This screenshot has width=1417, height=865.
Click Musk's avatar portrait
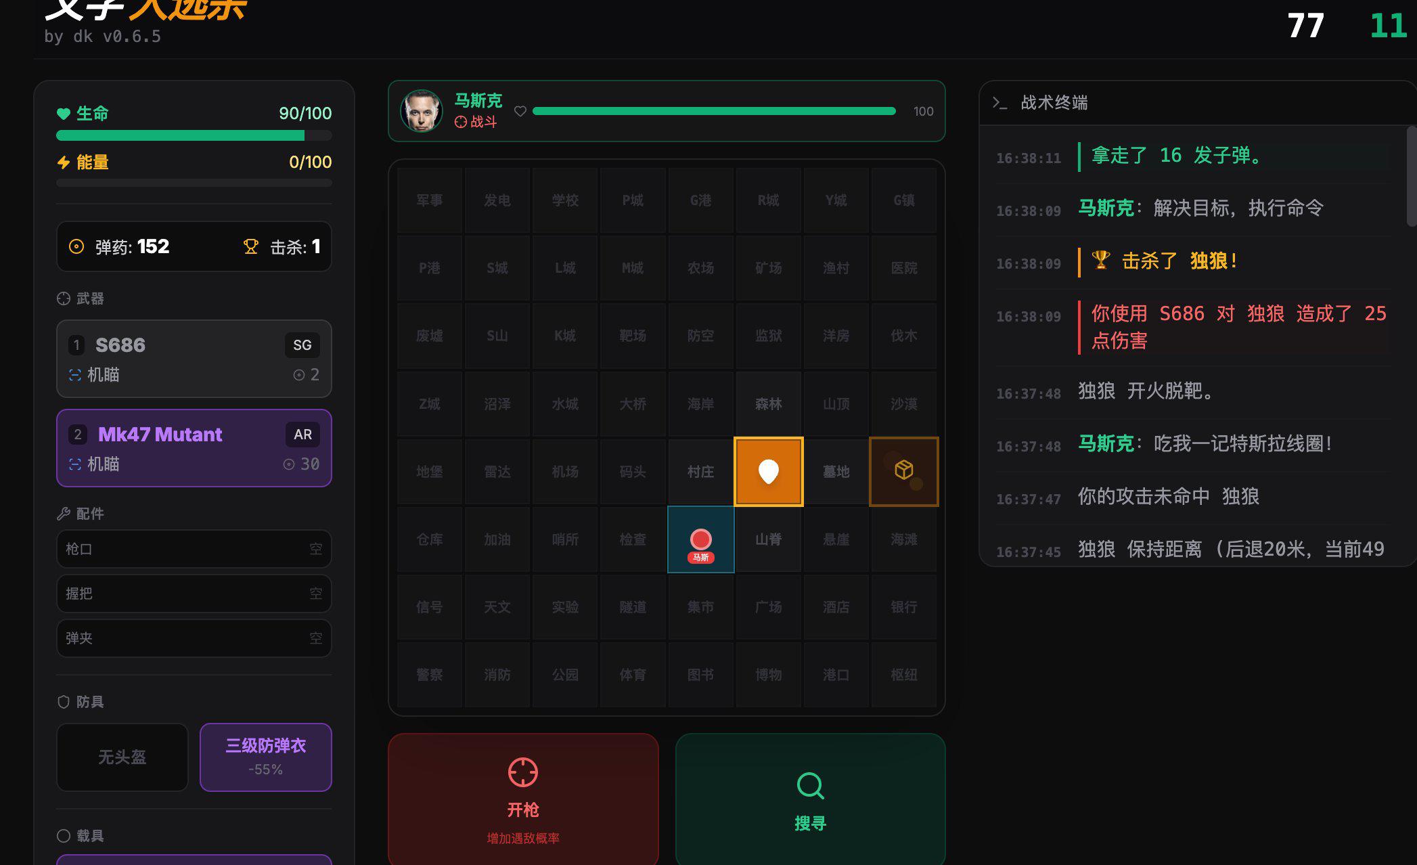click(421, 111)
